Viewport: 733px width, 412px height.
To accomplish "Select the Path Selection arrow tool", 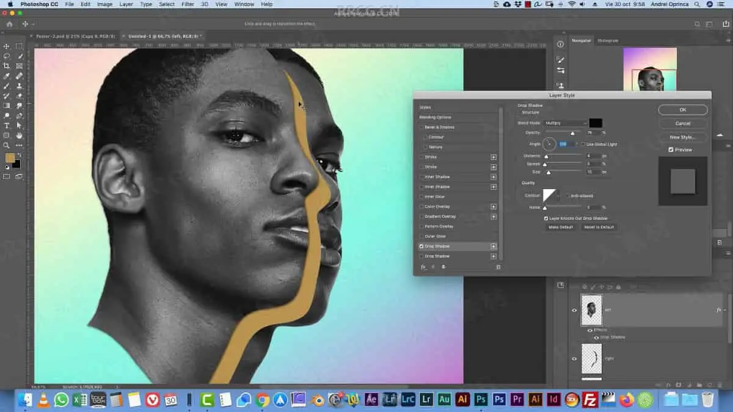I will [x=19, y=125].
